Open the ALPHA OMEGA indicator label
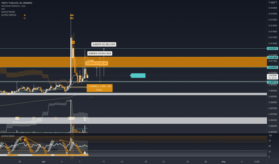 click(9, 15)
